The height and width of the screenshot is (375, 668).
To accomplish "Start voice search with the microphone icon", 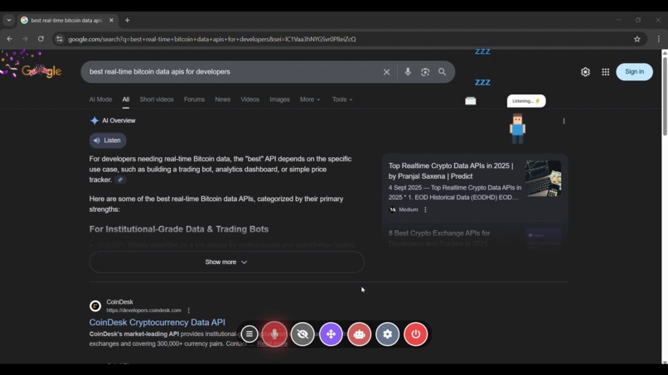I will pos(408,72).
